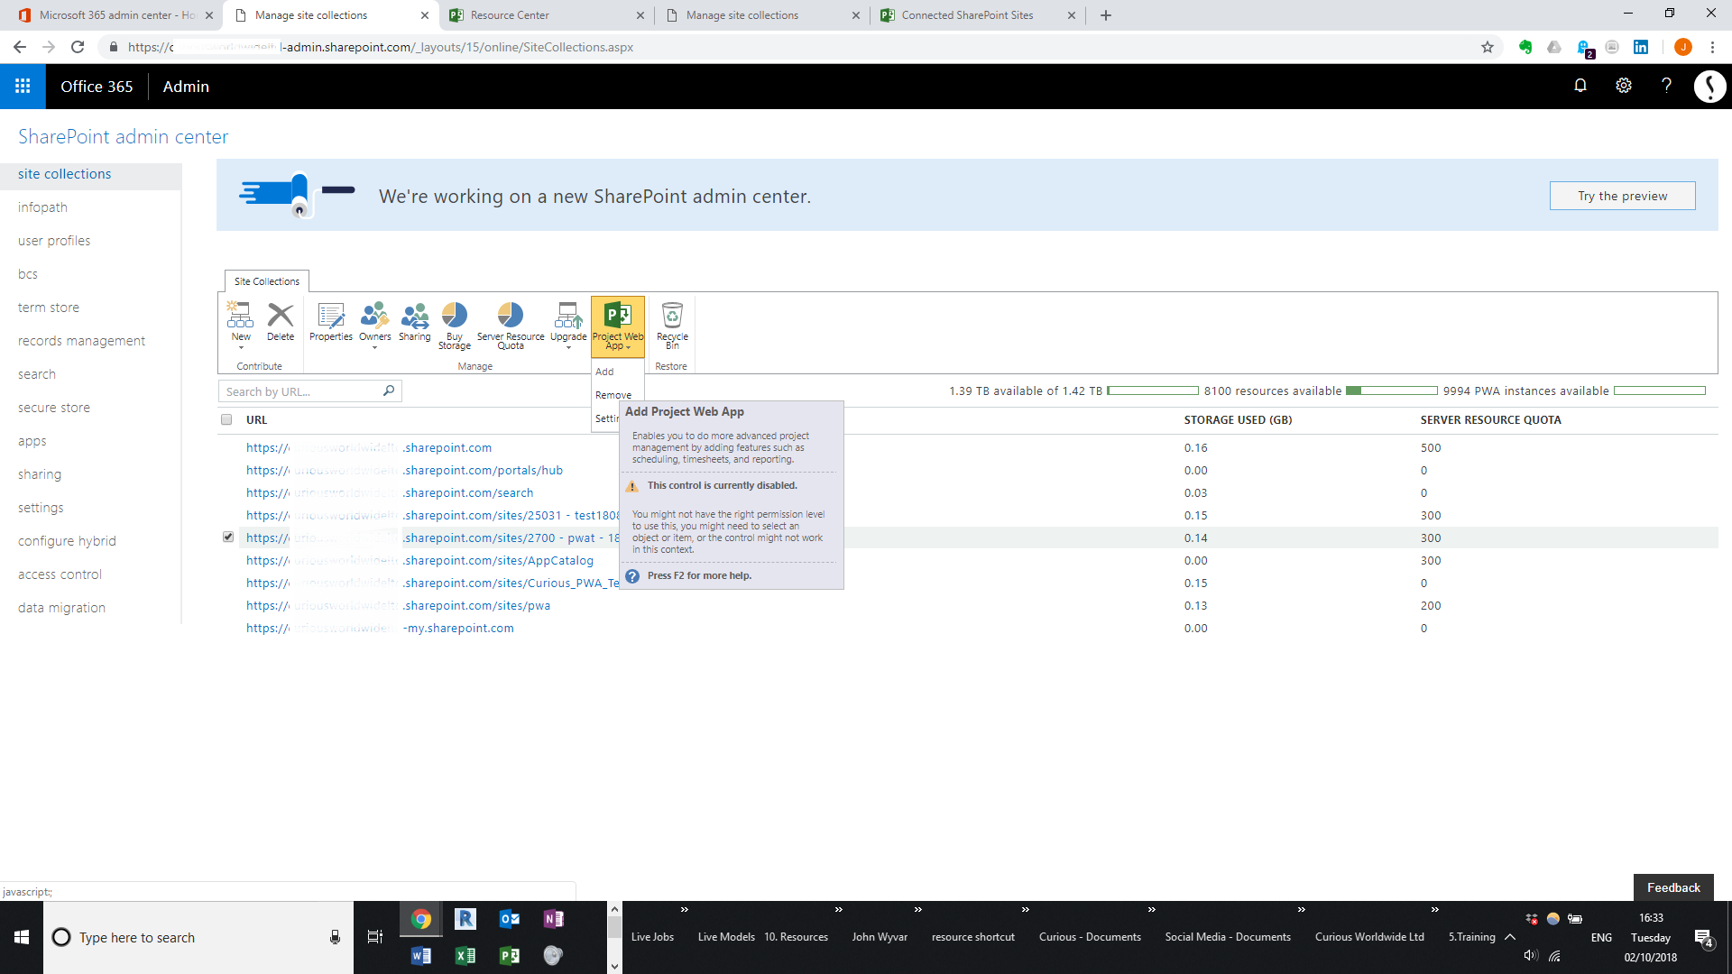Open term store in sidebar
1732x974 pixels.
(49, 308)
